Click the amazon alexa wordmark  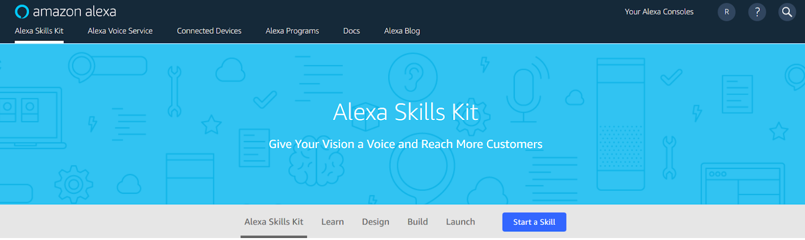[x=74, y=12]
